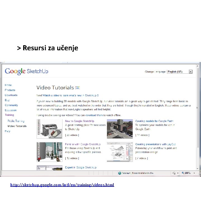Click the [ 7 videos ] text

point(142,158)
